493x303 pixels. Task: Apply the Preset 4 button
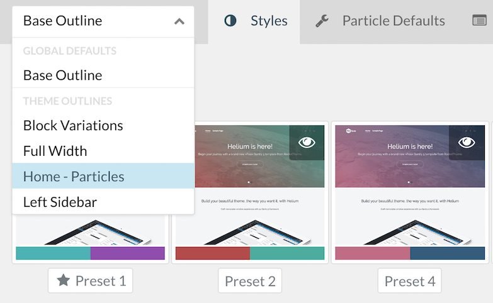[410, 281]
